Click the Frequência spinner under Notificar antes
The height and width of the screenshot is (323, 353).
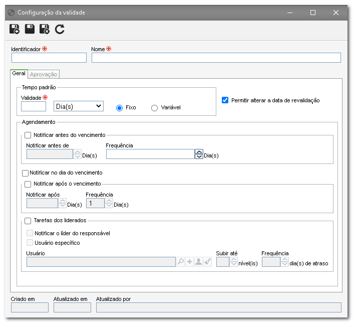pyautogui.click(x=199, y=154)
